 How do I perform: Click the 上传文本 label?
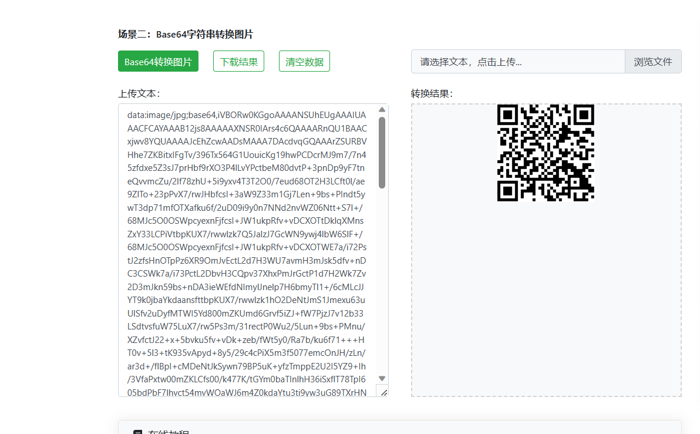pyautogui.click(x=139, y=94)
